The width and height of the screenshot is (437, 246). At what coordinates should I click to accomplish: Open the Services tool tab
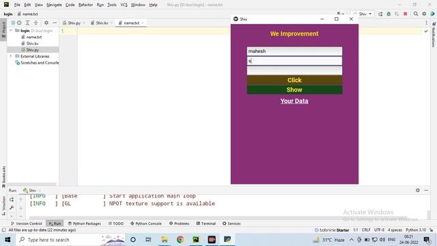[x=231, y=223]
